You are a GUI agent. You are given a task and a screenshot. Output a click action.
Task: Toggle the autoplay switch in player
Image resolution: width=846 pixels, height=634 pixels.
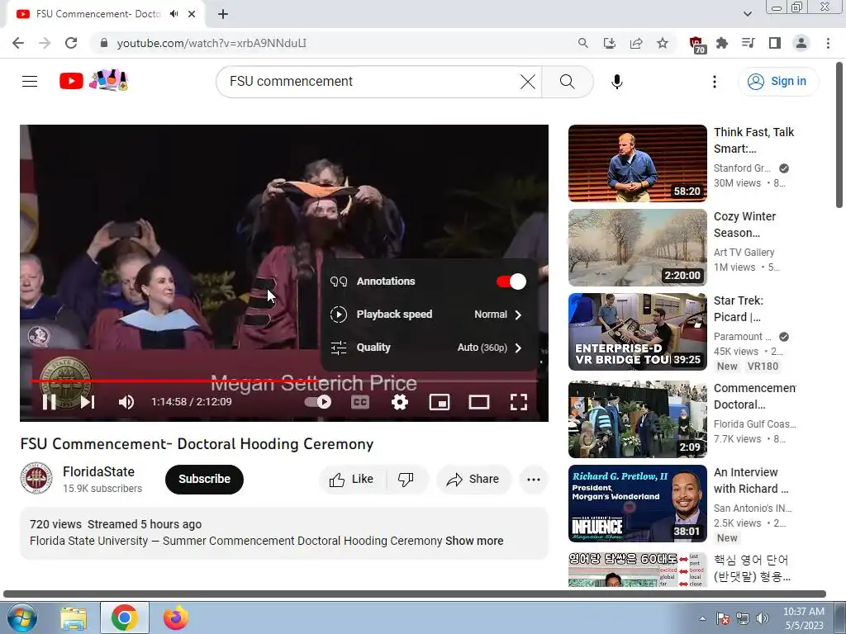point(318,402)
